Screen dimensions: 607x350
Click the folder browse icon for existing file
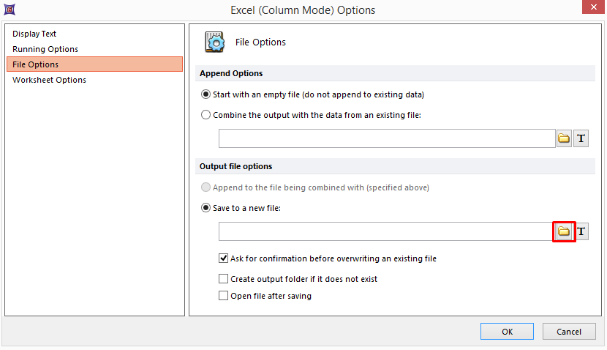coord(564,138)
